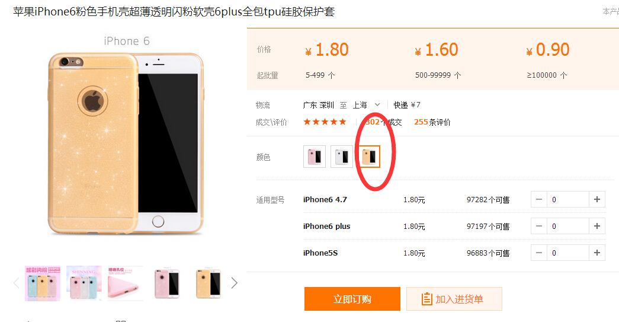Show previous thumbnails with left arrow
Screen dimensions: 619x322
(x=16, y=283)
